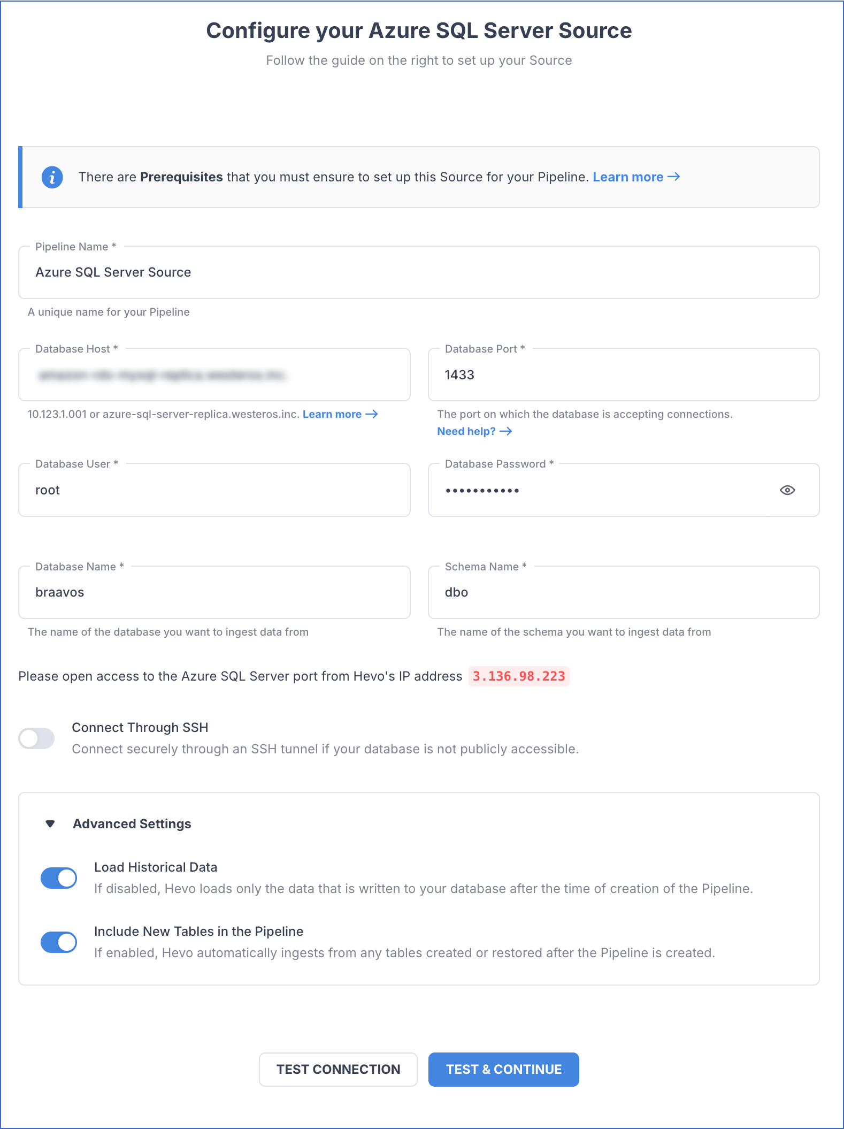844x1129 pixels.
Task: Select the Database Port field
Action: [x=624, y=375]
